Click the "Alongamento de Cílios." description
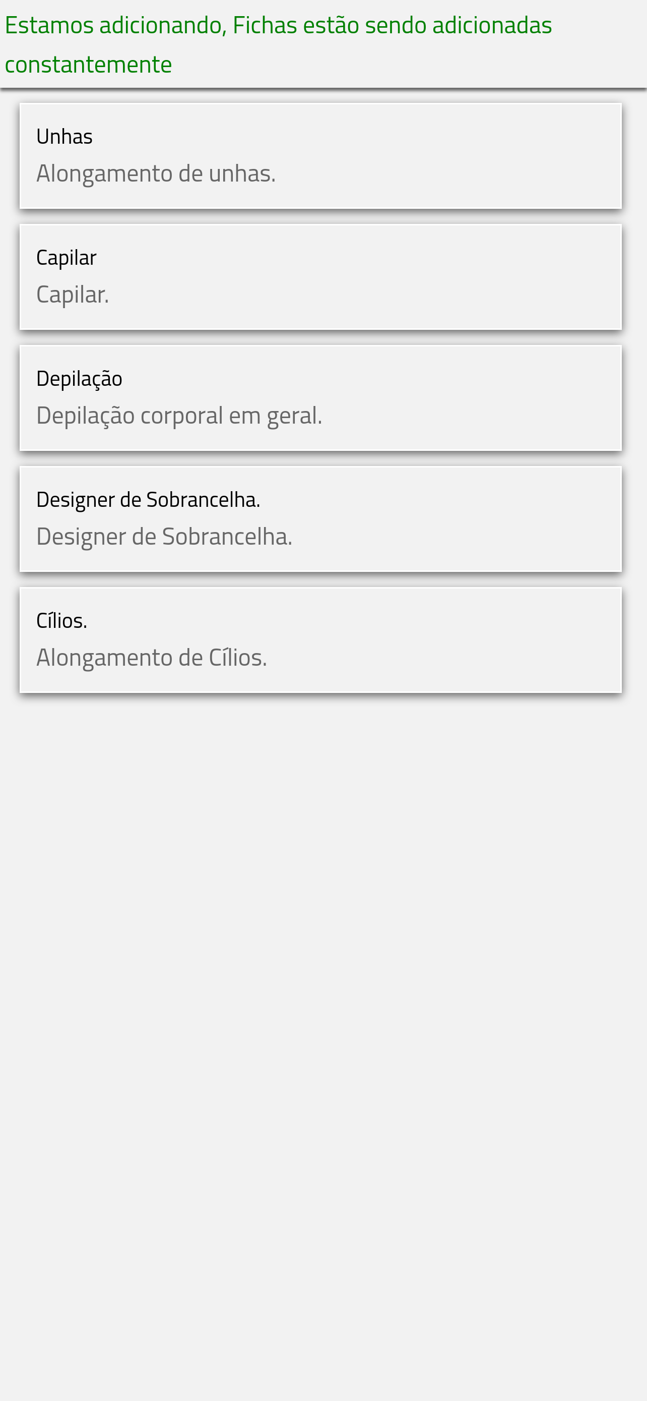Screen dimensions: 647x1401 (151, 658)
